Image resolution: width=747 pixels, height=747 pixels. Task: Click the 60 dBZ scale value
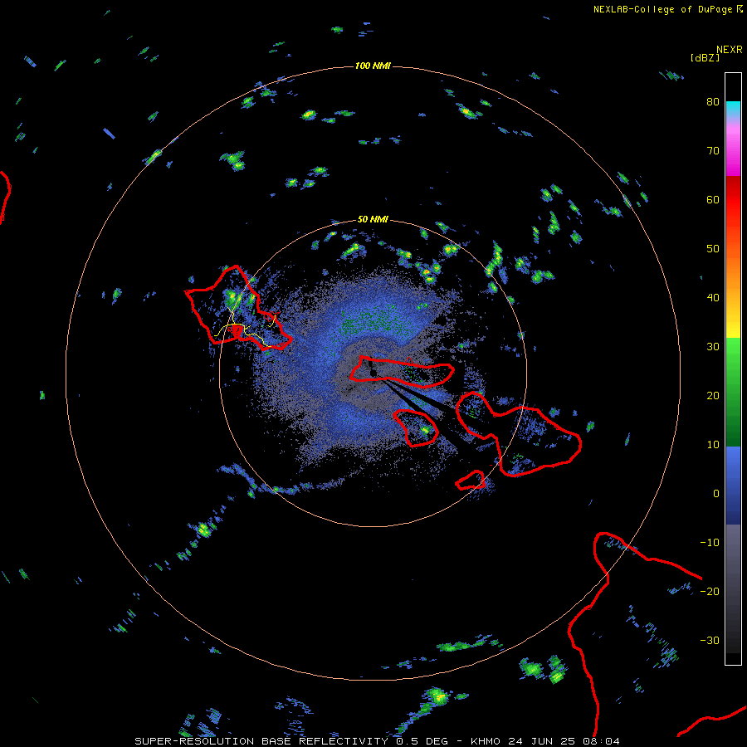point(713,199)
